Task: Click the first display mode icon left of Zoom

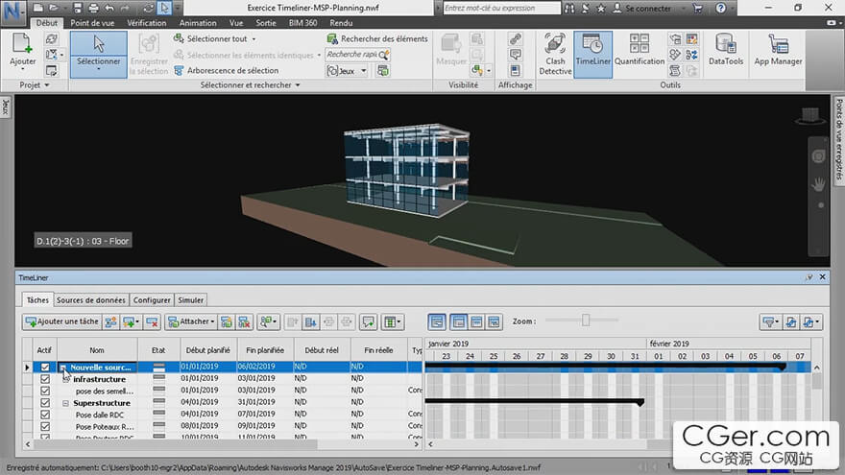Action: click(437, 322)
